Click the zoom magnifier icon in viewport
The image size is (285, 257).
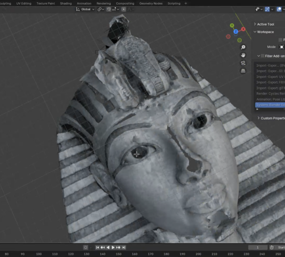[x=243, y=47]
